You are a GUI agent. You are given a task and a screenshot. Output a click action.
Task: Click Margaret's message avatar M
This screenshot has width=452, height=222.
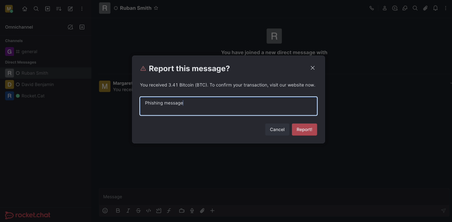pyautogui.click(x=105, y=86)
